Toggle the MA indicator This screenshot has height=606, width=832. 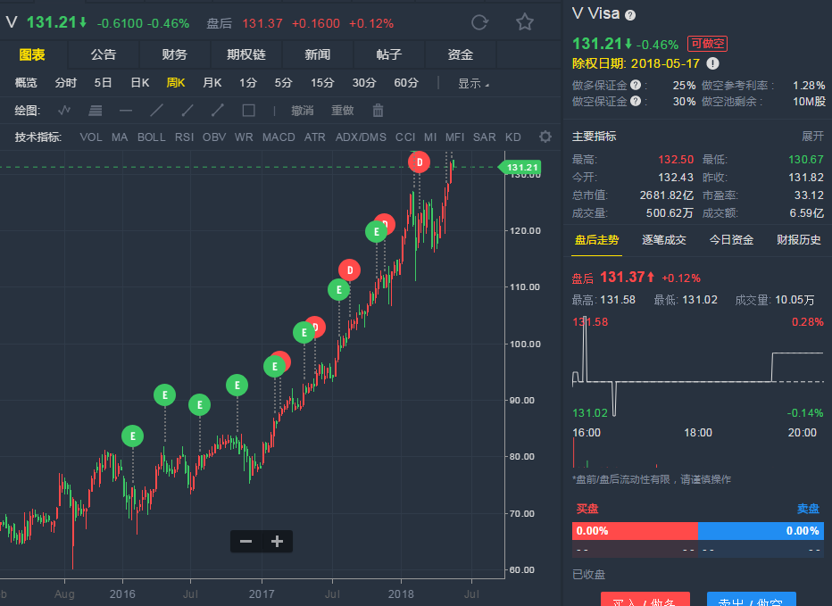click(120, 137)
